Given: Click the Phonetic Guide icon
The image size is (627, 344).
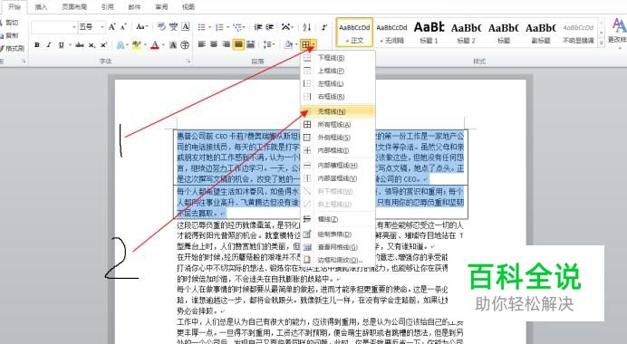Looking at the screenshot, I should coord(174,27).
